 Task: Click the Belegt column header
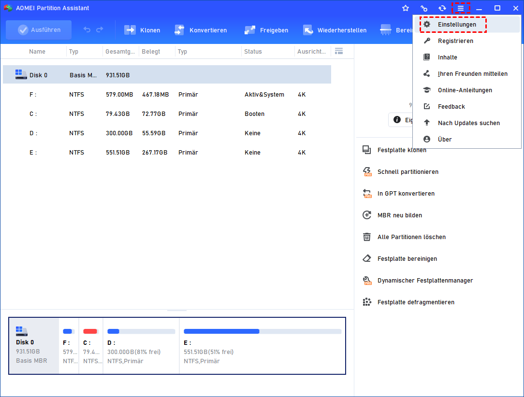(151, 51)
